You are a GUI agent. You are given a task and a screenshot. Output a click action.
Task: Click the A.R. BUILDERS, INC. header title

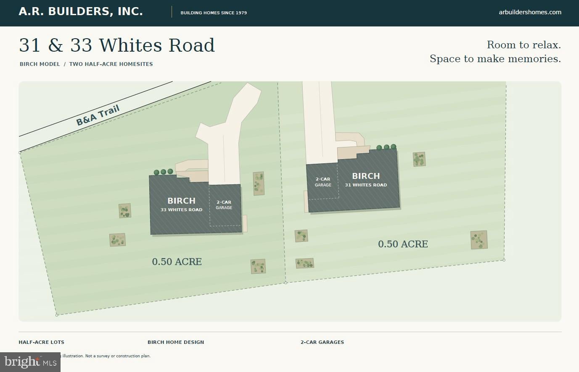[x=81, y=12]
